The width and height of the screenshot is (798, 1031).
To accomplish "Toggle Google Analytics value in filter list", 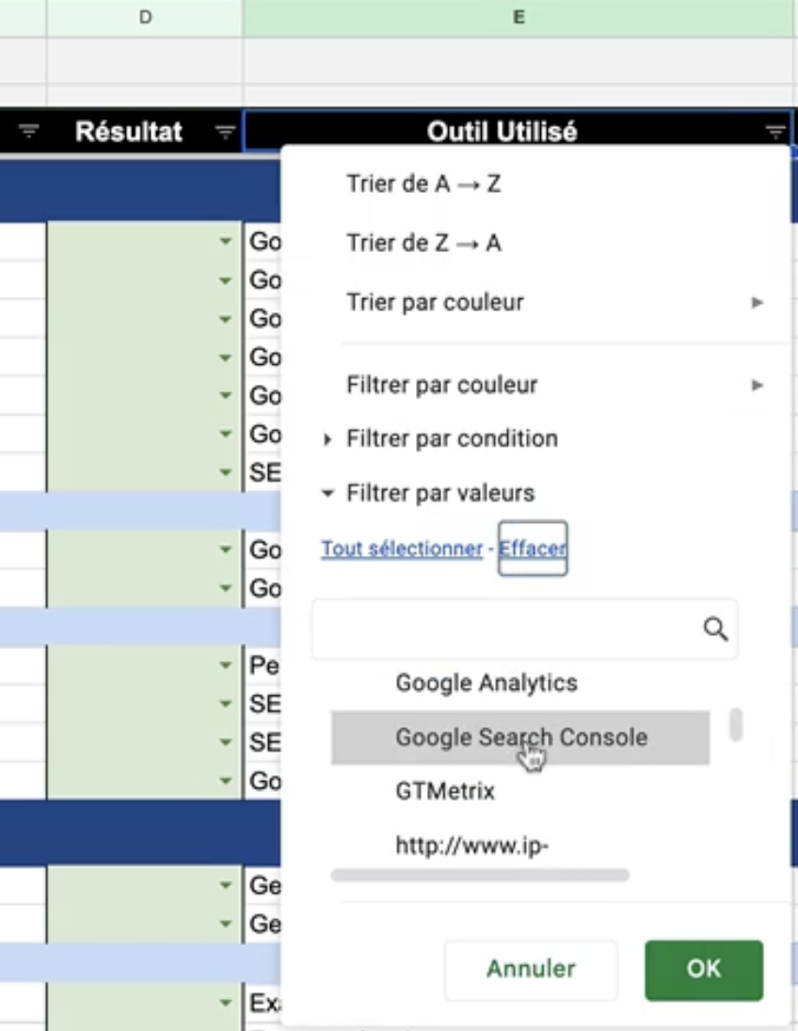I will point(486,683).
